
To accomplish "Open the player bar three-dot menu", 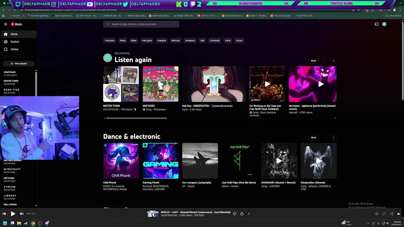I will pyautogui.click(x=249, y=214).
